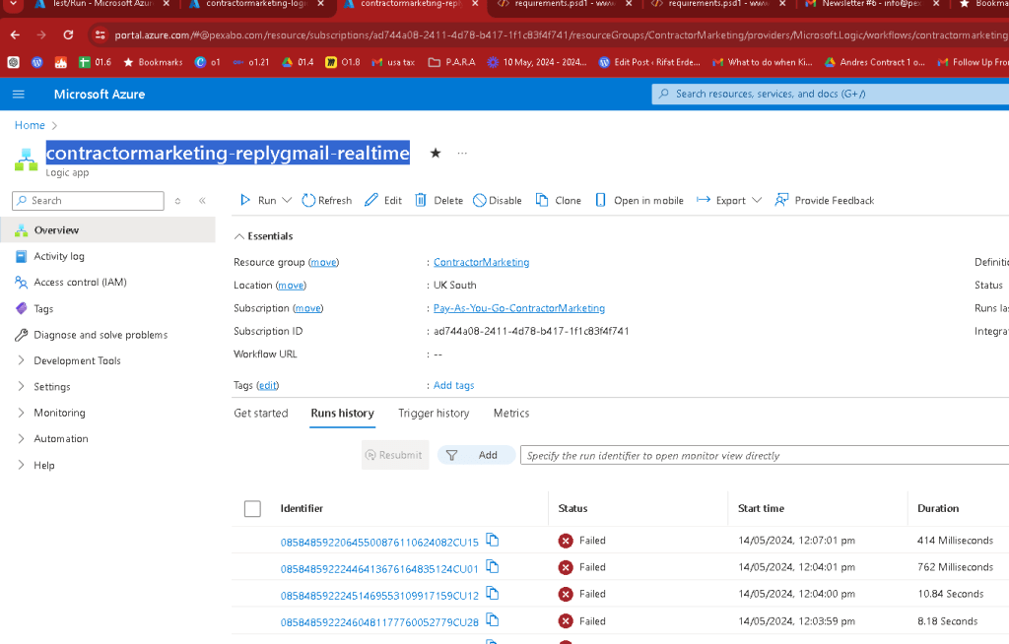
Task: Click the move link next to Location
Action: click(x=291, y=285)
